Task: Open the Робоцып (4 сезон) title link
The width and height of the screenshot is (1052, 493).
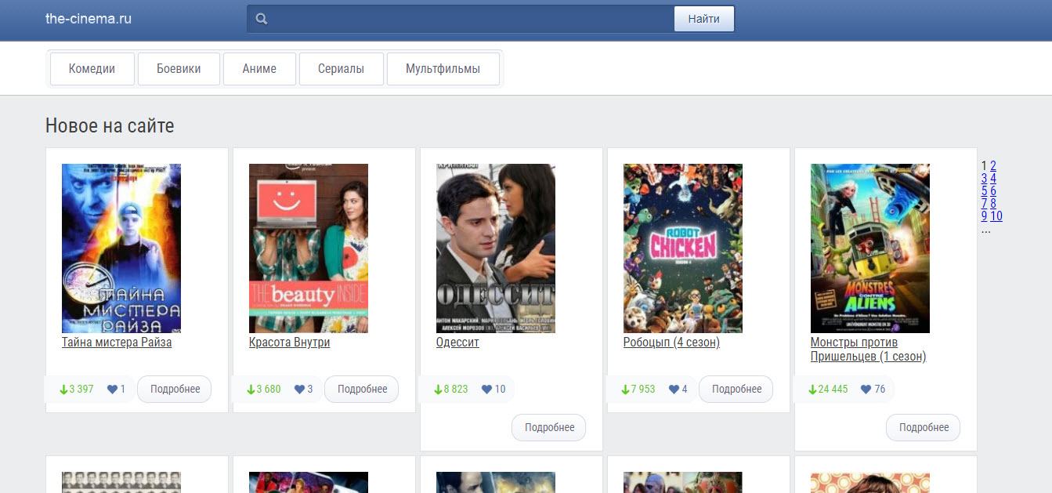Action: click(671, 343)
